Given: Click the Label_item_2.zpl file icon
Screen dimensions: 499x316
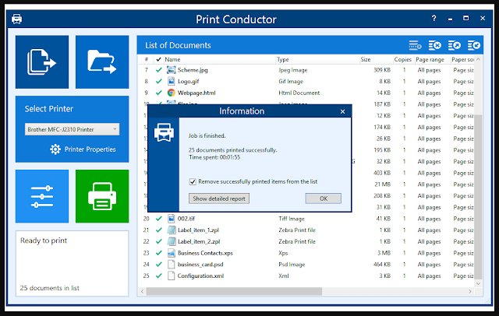Looking at the screenshot, I should [172, 241].
